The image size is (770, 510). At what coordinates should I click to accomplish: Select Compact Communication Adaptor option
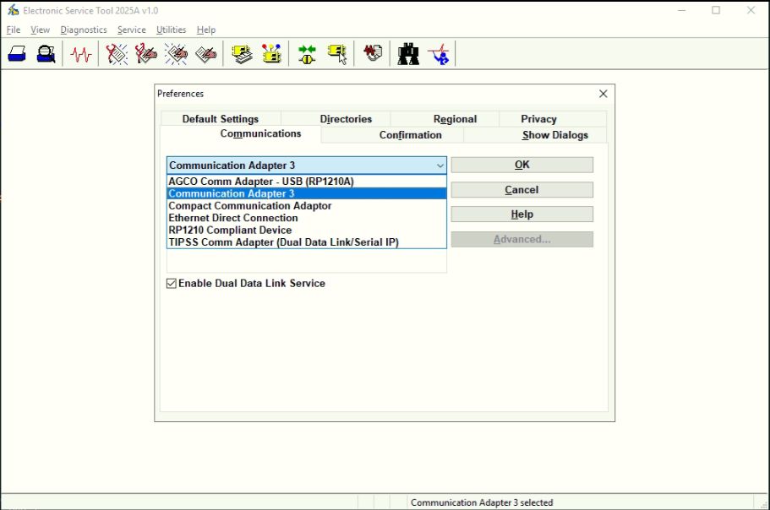307,206
